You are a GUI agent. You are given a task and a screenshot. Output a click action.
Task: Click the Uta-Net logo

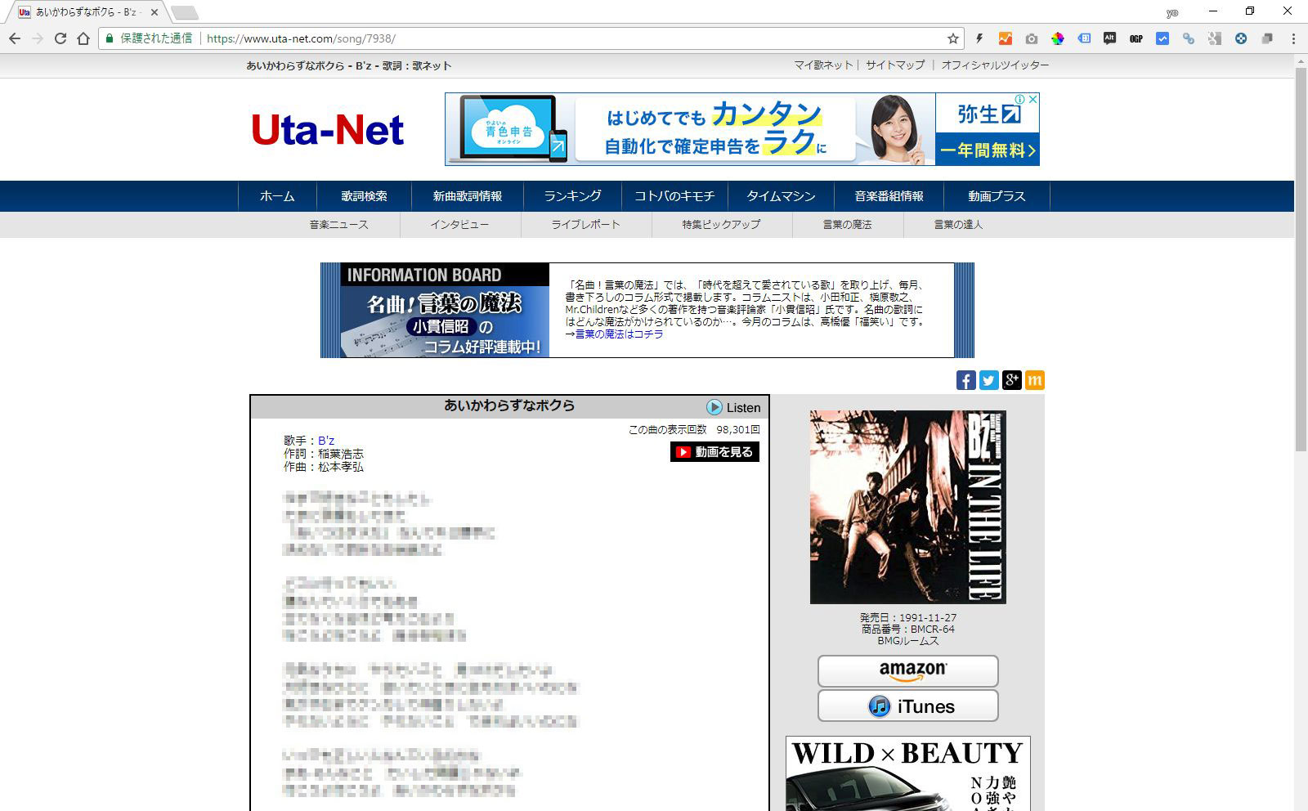[x=327, y=129]
